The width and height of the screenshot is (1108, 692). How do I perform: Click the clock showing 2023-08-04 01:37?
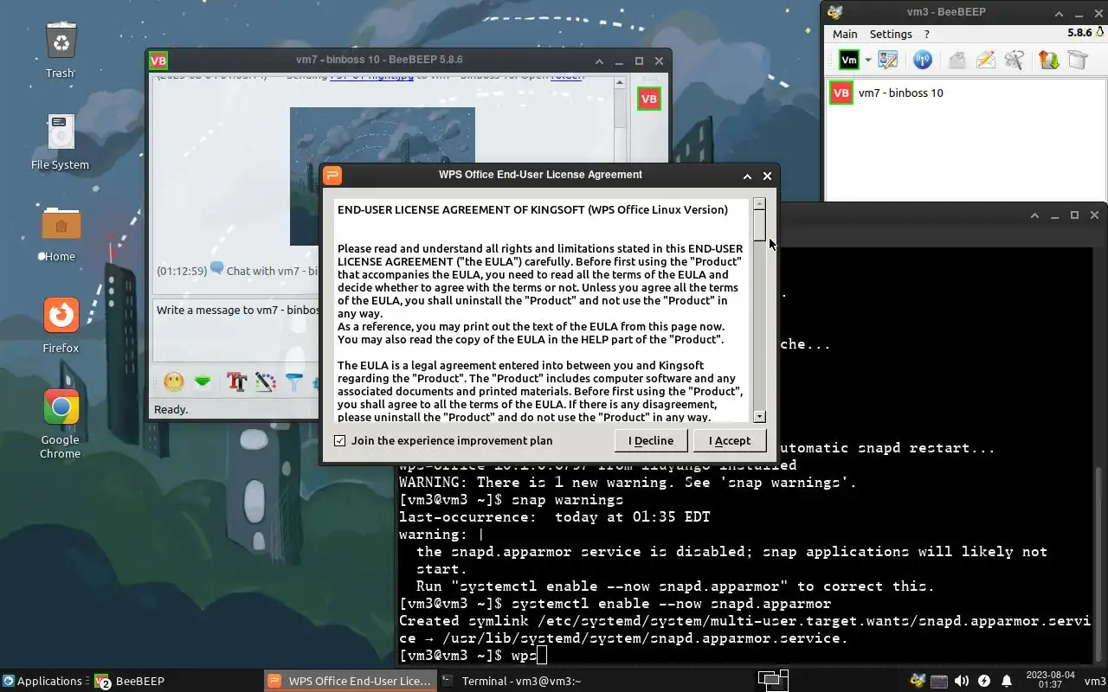1049,680
